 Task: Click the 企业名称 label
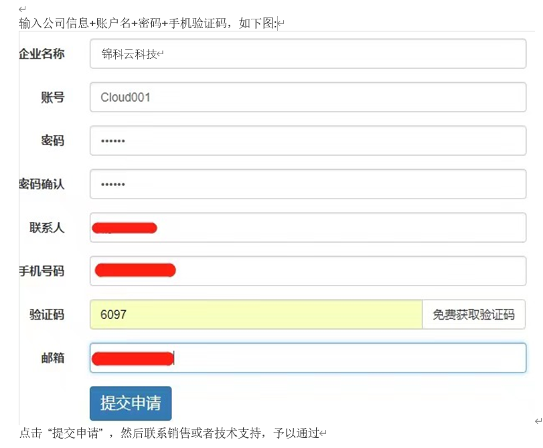coord(42,54)
